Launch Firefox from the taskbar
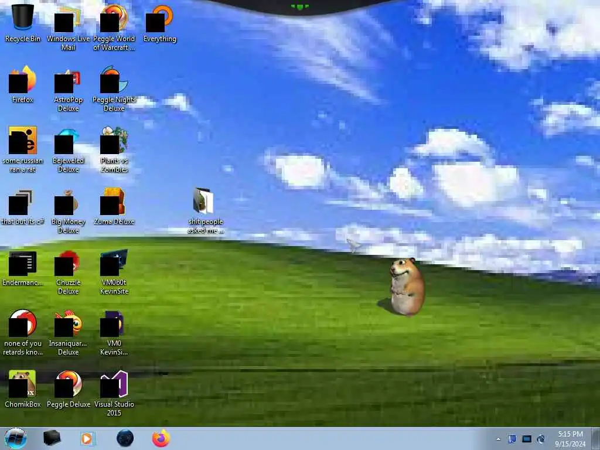This screenshot has width=600, height=450. [x=161, y=438]
